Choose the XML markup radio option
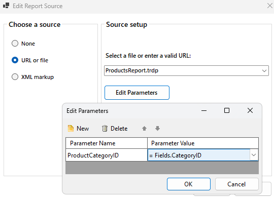The height and width of the screenshot is (200, 274). point(15,77)
